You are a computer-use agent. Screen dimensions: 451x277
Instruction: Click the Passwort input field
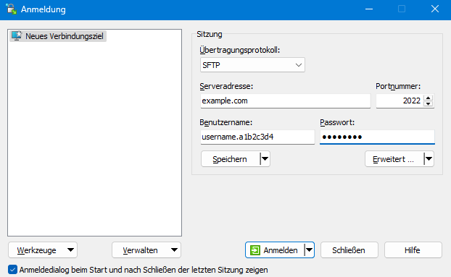click(x=377, y=137)
